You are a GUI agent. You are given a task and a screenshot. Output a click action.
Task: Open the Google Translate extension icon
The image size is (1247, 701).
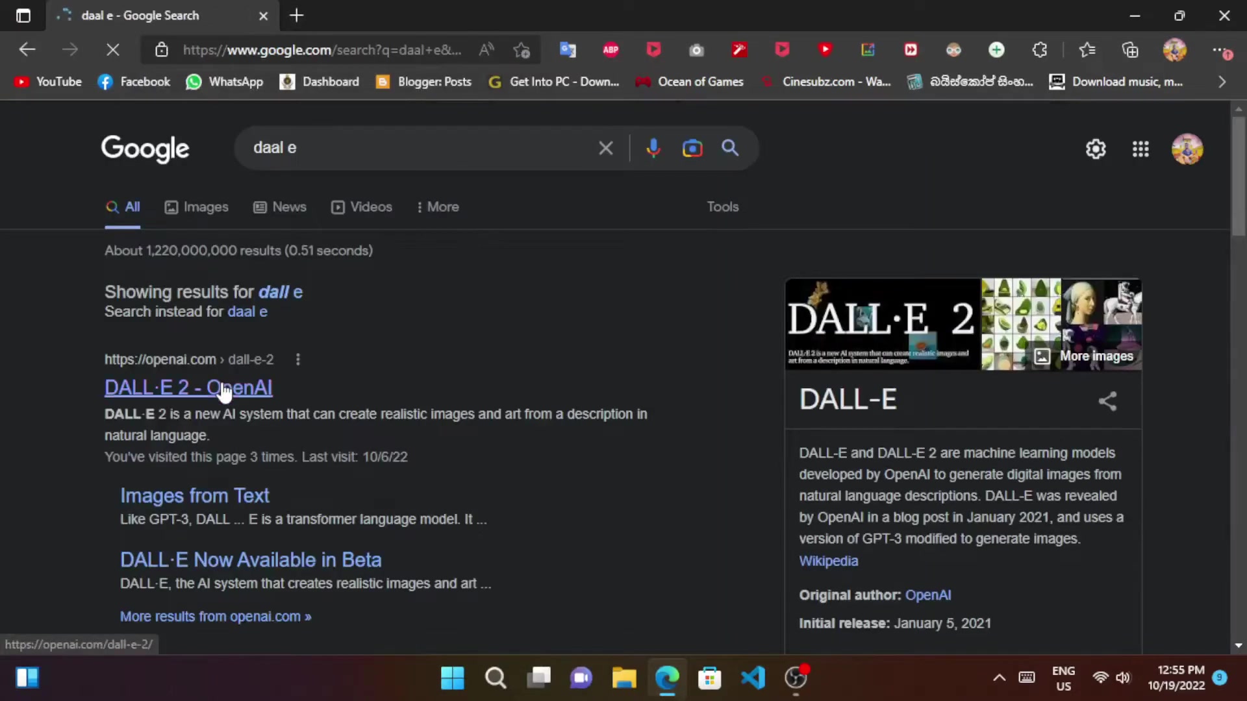[568, 49]
